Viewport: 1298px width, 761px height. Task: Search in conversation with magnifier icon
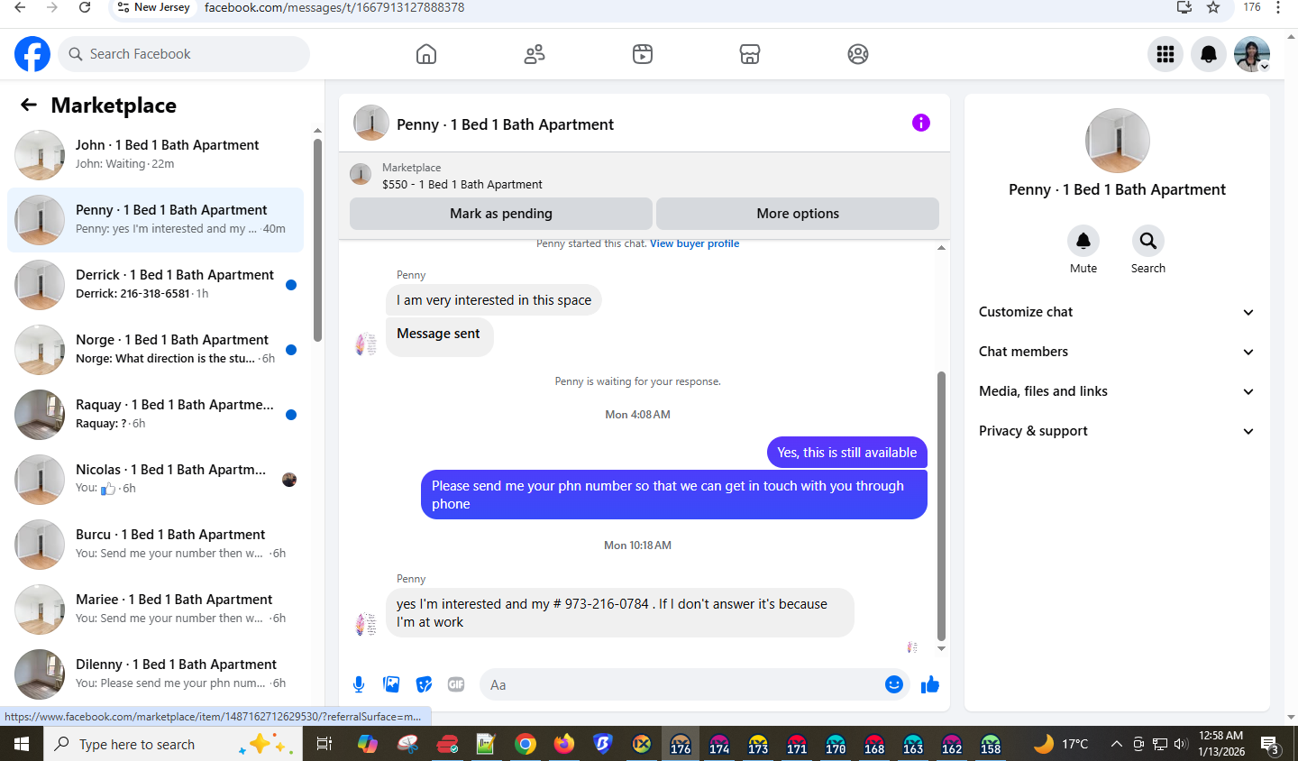pos(1148,241)
